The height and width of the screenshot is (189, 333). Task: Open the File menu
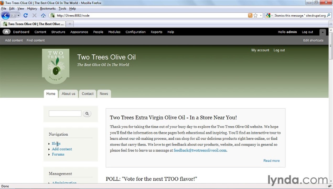click(4, 8)
